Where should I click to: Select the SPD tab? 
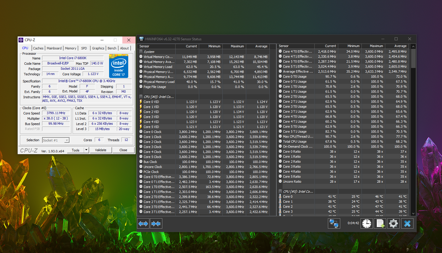pyautogui.click(x=84, y=48)
